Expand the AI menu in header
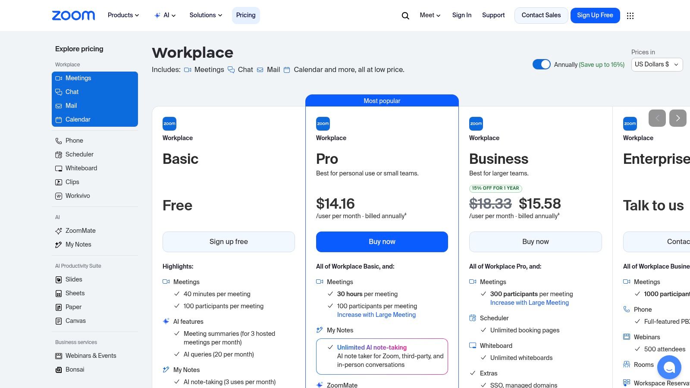This screenshot has height=388, width=690. pyautogui.click(x=165, y=15)
